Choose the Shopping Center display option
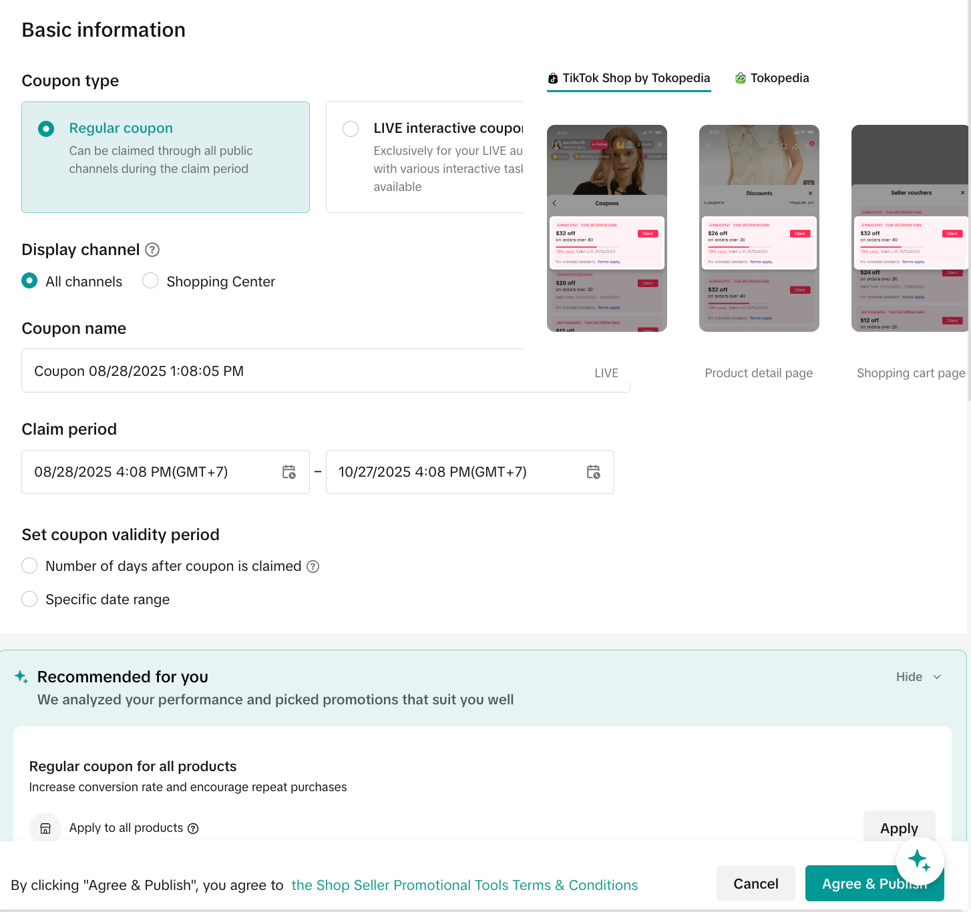971x912 pixels. click(x=150, y=280)
